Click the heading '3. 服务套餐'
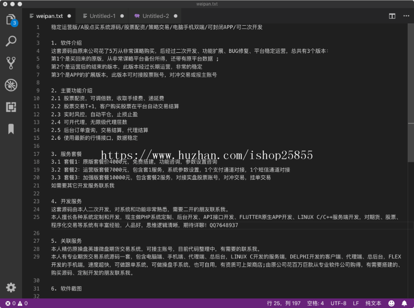The width and height of the screenshot is (414, 308). click(66, 154)
